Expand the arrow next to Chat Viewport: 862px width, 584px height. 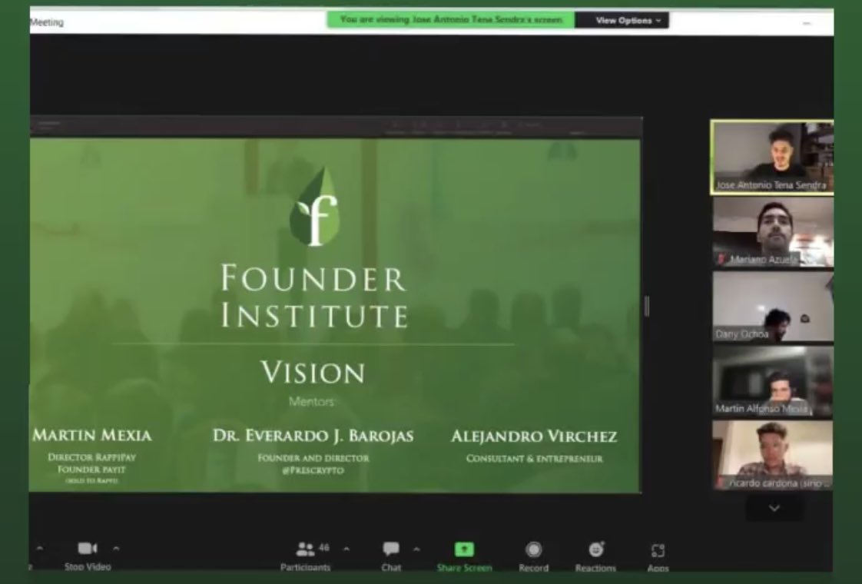pos(416,549)
